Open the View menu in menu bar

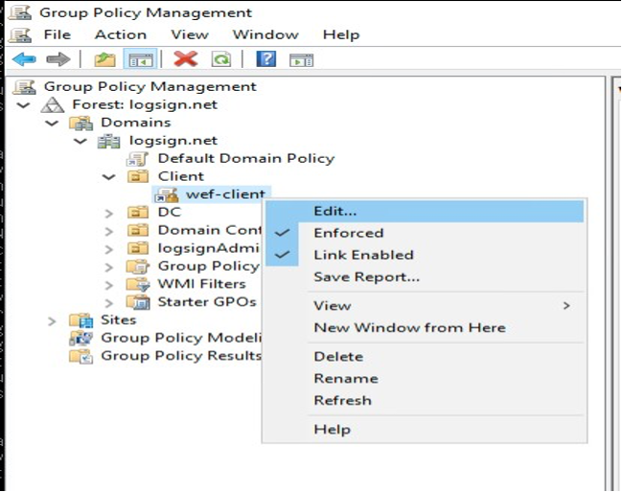click(x=190, y=34)
